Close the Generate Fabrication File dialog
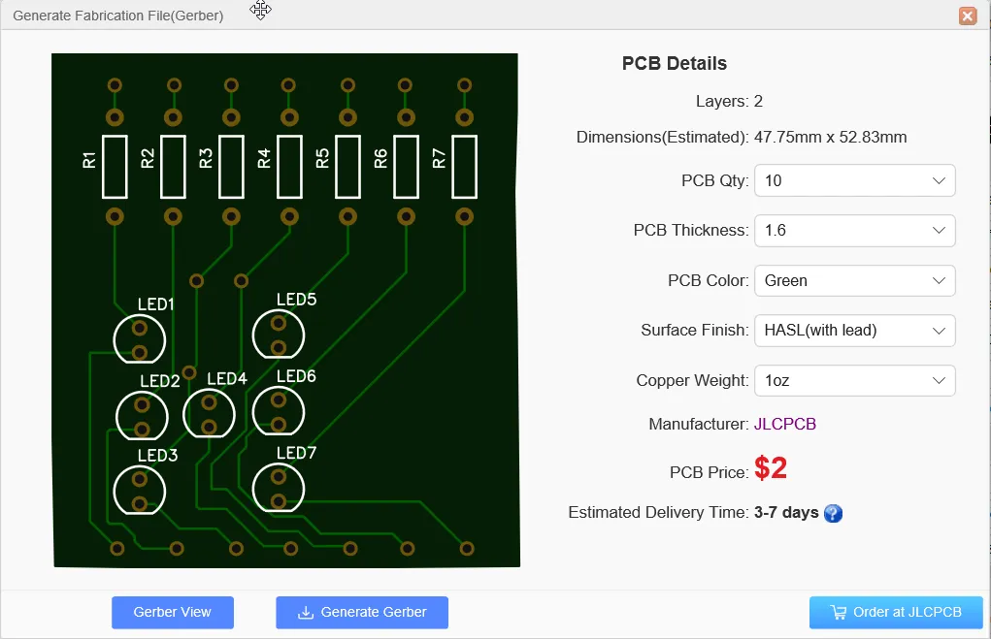Screen dimensions: 991x639 pyautogui.click(x=967, y=16)
